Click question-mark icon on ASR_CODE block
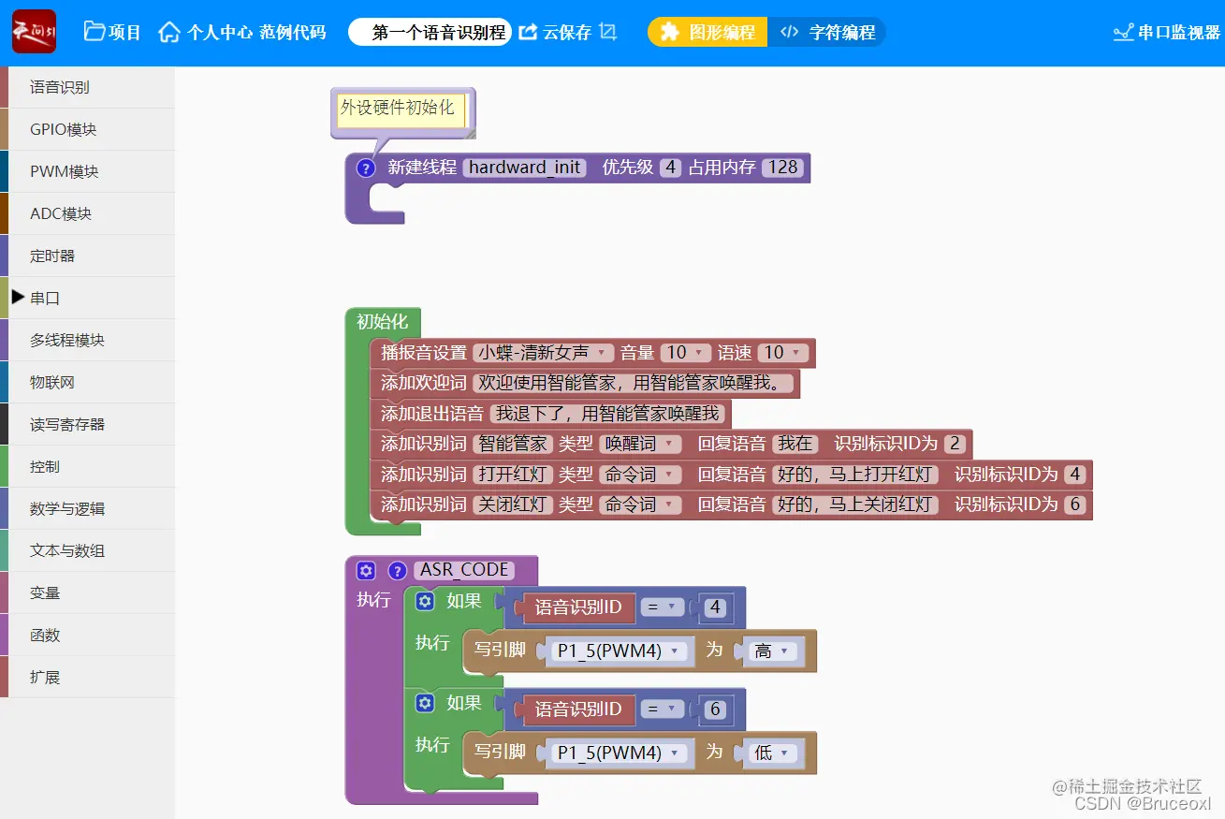 click(398, 570)
